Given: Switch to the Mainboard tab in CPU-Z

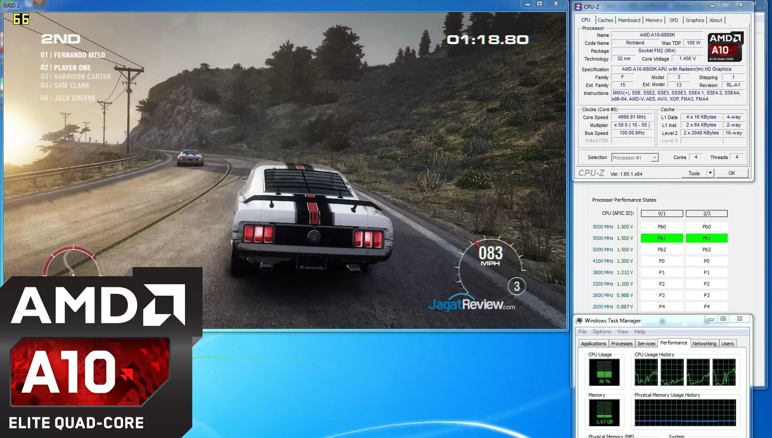Looking at the screenshot, I should click(629, 20).
